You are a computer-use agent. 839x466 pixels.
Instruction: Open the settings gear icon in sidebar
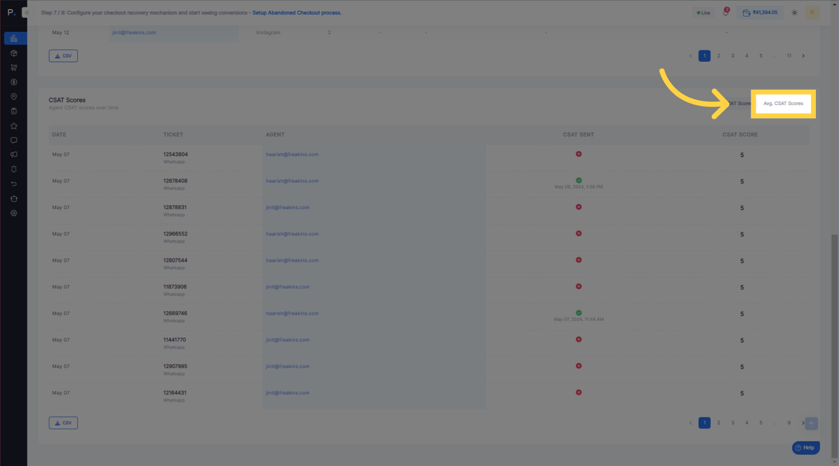pos(14,213)
